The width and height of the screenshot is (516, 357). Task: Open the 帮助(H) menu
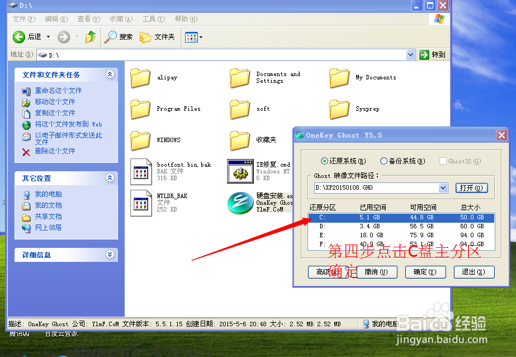point(186,19)
